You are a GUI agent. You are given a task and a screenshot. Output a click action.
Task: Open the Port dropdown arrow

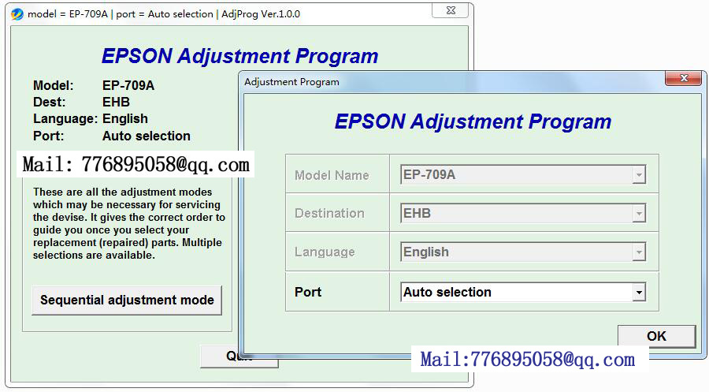[x=638, y=292]
